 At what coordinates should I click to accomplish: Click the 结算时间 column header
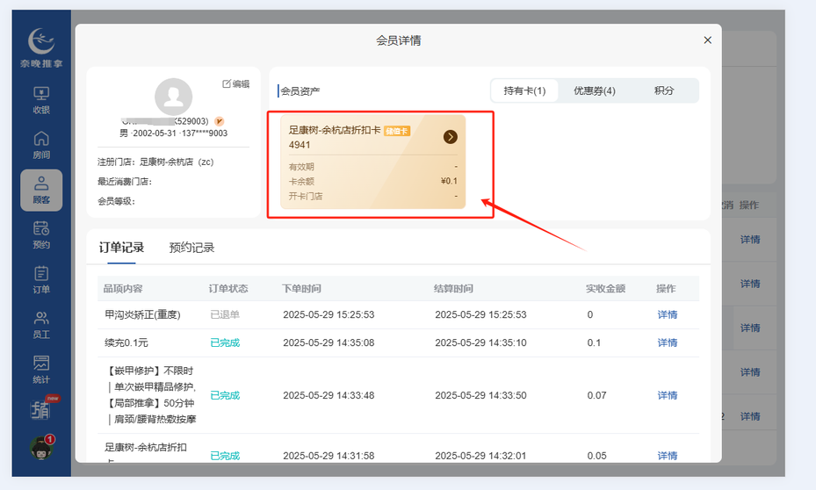[x=453, y=289]
